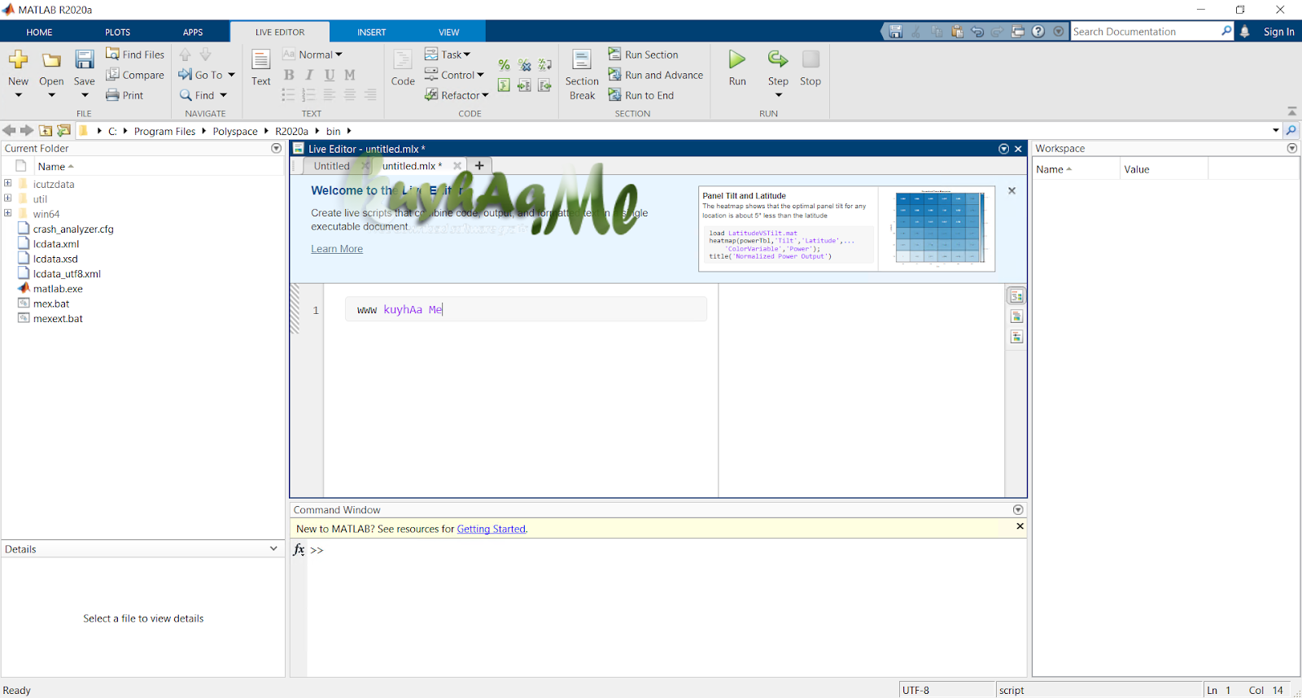Click the Decrease Indent icon

(545, 85)
